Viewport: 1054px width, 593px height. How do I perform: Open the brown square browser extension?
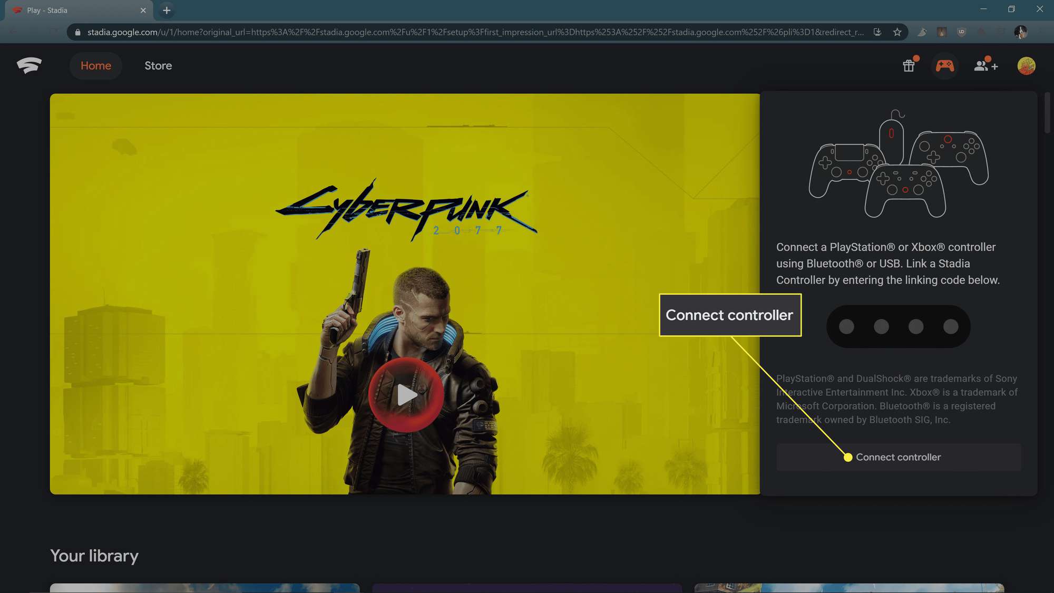pyautogui.click(x=942, y=32)
